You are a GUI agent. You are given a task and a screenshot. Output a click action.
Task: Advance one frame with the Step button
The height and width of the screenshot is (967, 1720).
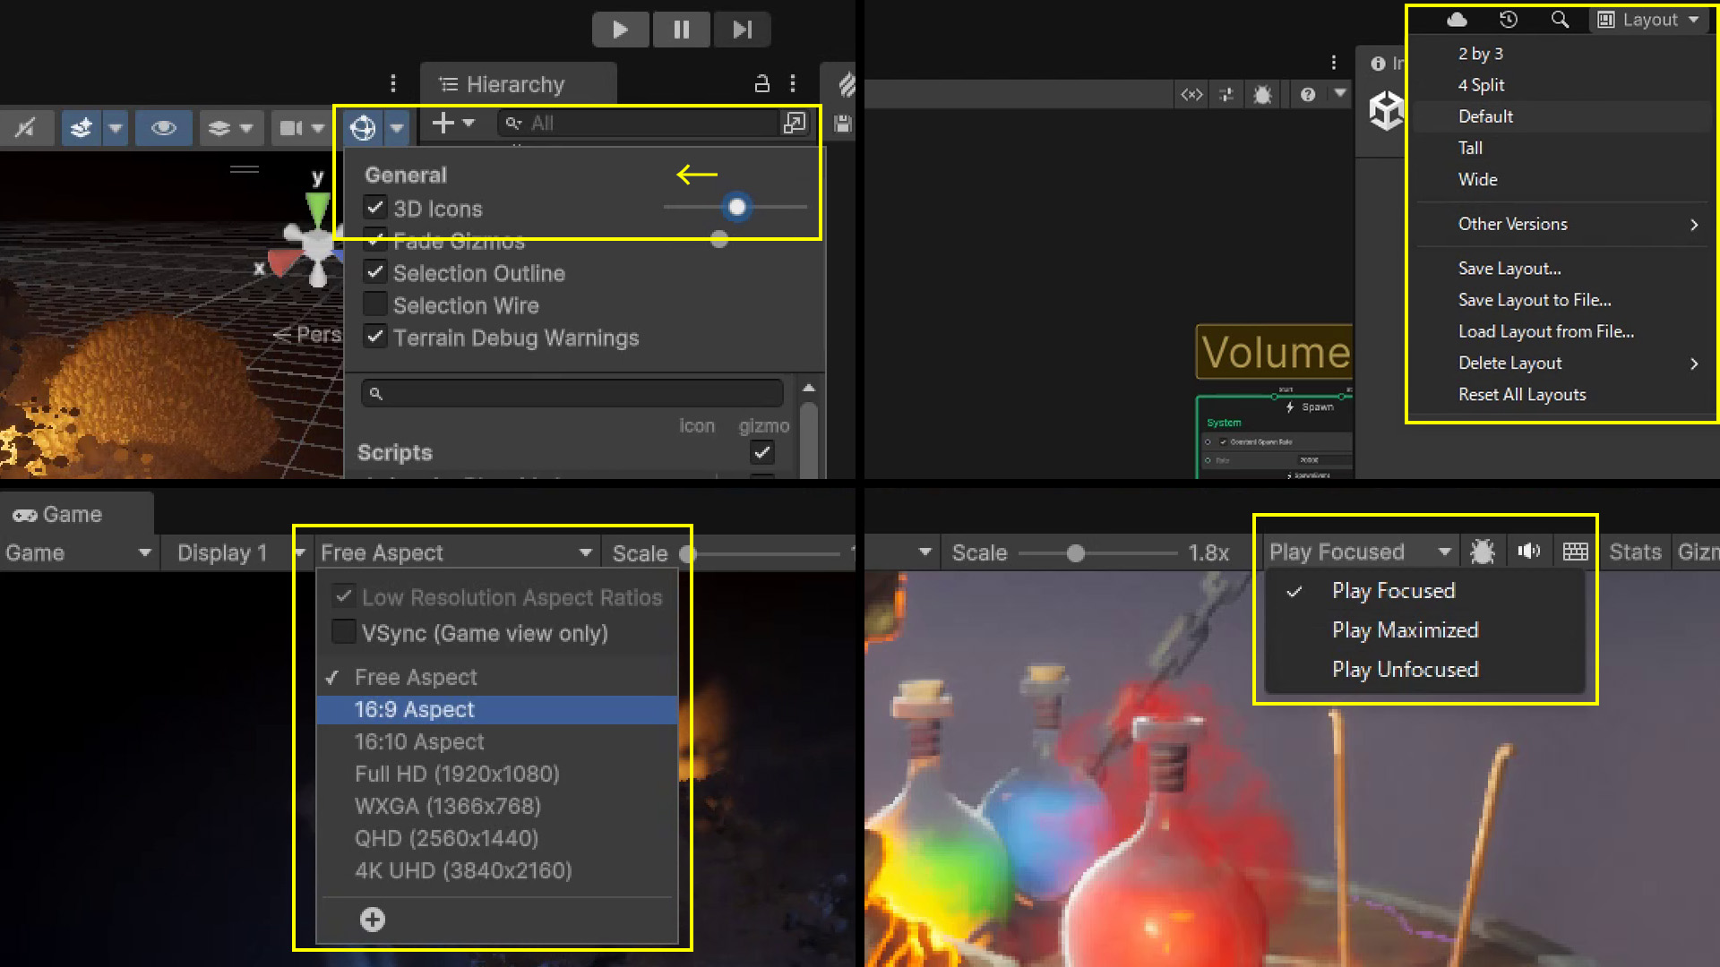coord(742,30)
